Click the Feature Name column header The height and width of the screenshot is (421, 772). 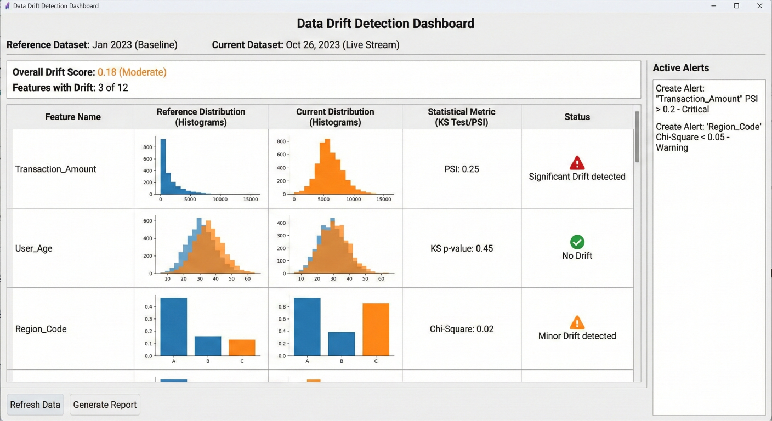point(73,117)
